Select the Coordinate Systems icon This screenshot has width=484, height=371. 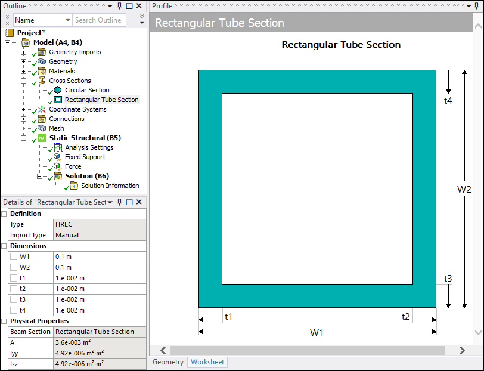click(x=42, y=109)
